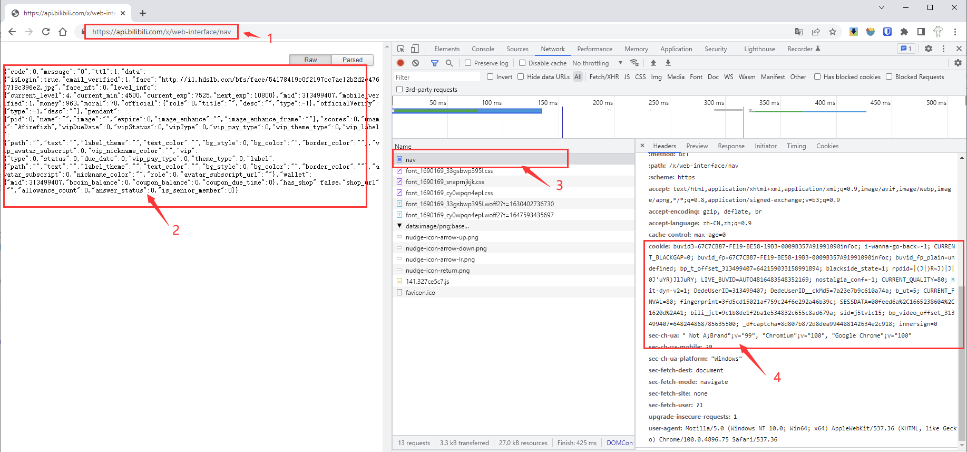Viewport: 967px width, 452px height.
Task: Open the browser home page
Action: pos(63,32)
